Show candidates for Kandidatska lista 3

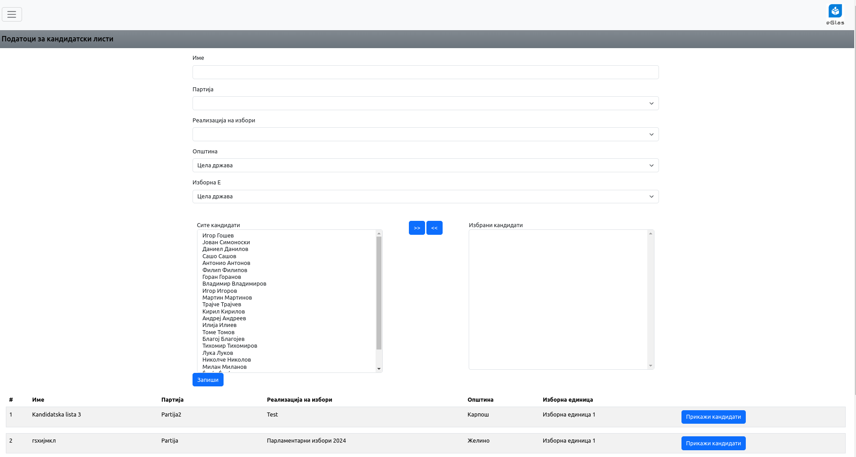tap(713, 417)
